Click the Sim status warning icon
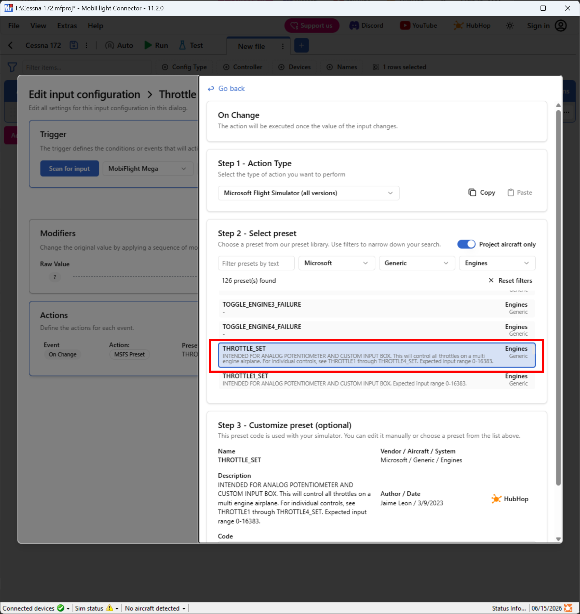Image resolution: width=580 pixels, height=614 pixels. 109,608
